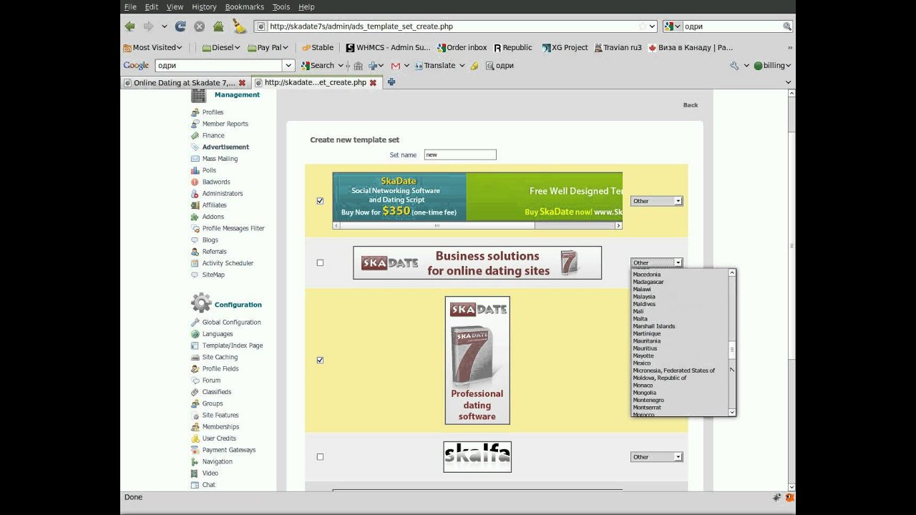The height and width of the screenshot is (515, 916).
Task: Check the Business solutions banner checkbox
Action: [320, 263]
